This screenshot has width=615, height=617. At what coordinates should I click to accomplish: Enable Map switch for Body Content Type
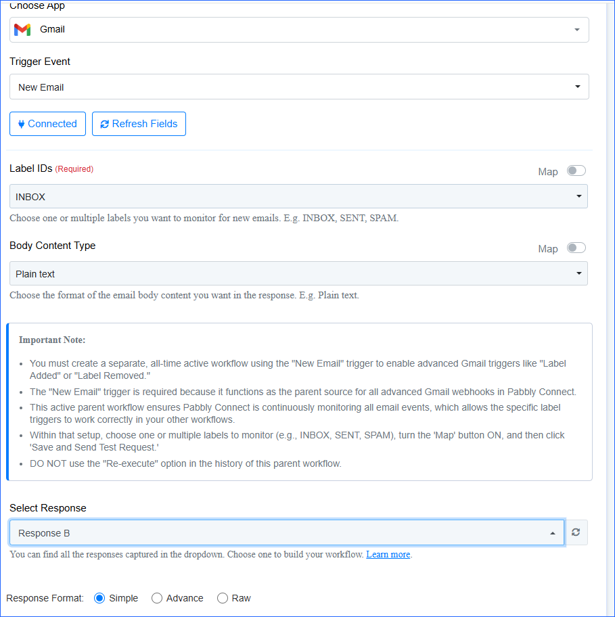pos(576,248)
